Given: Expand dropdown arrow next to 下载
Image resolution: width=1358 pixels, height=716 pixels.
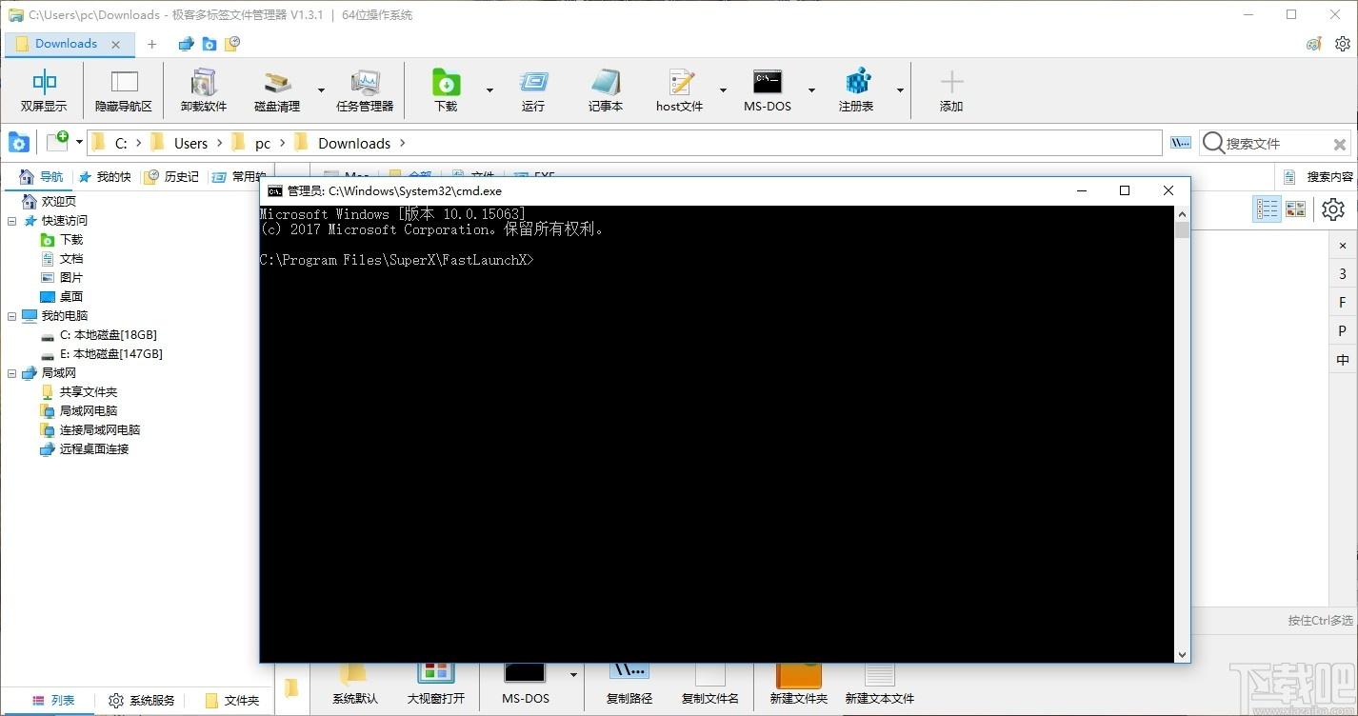Looking at the screenshot, I should [x=489, y=90].
